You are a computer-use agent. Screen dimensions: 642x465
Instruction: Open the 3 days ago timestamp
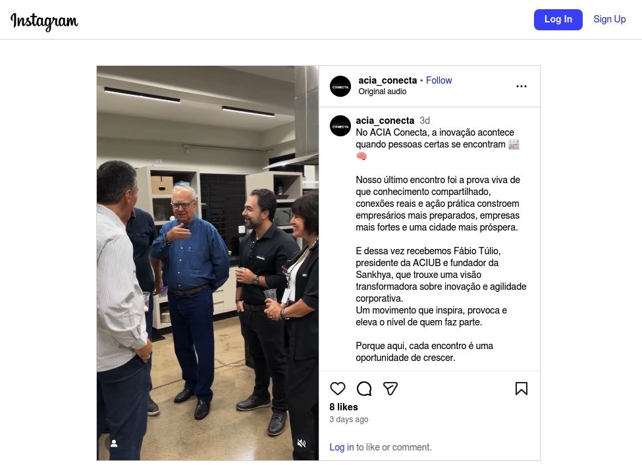[x=349, y=420]
